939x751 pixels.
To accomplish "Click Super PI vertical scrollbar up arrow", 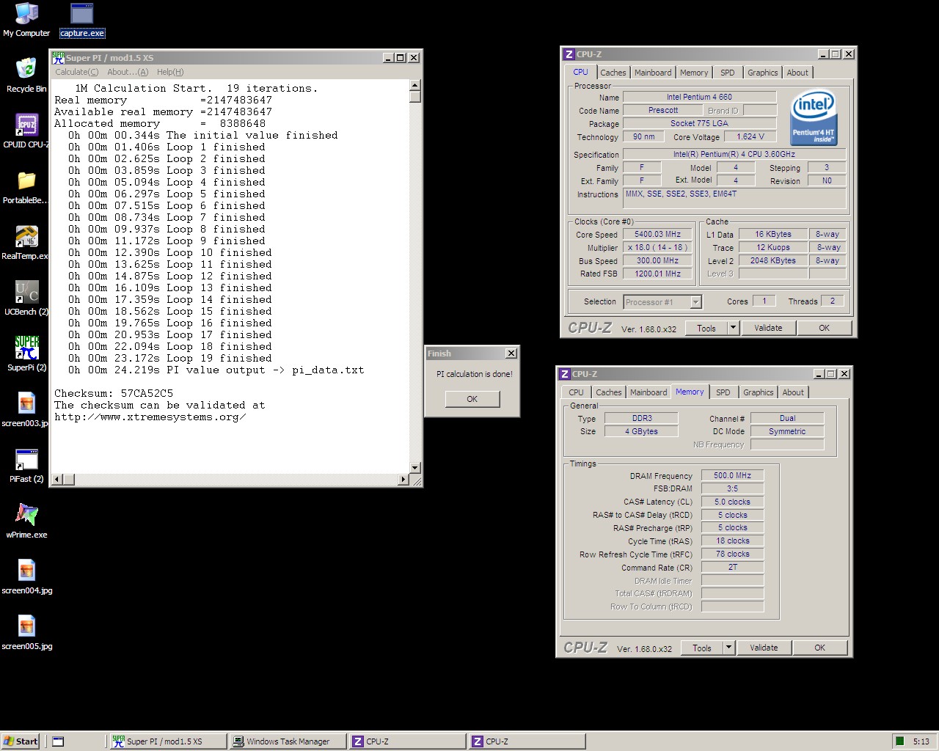I will coord(414,85).
